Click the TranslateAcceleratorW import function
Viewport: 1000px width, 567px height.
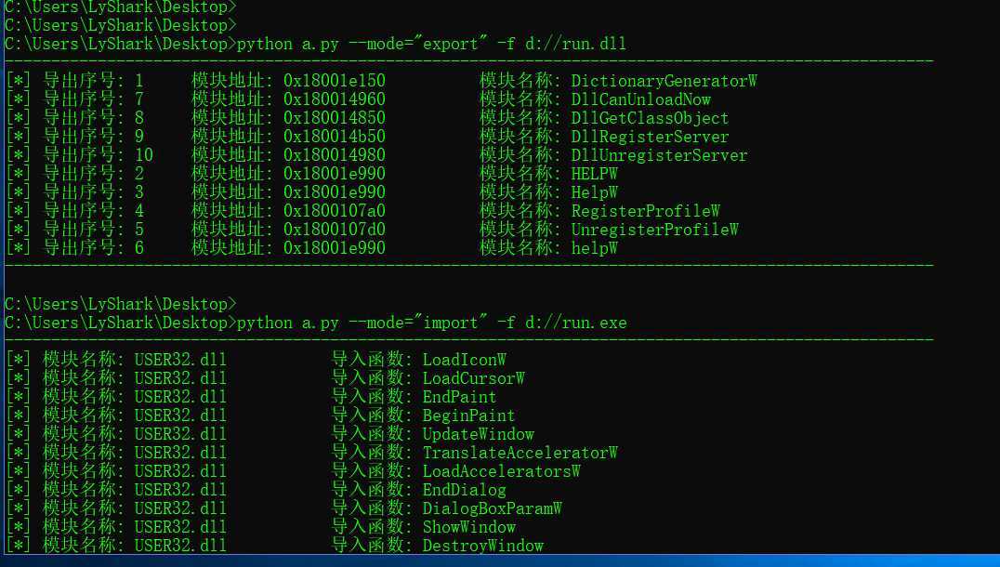point(520,453)
